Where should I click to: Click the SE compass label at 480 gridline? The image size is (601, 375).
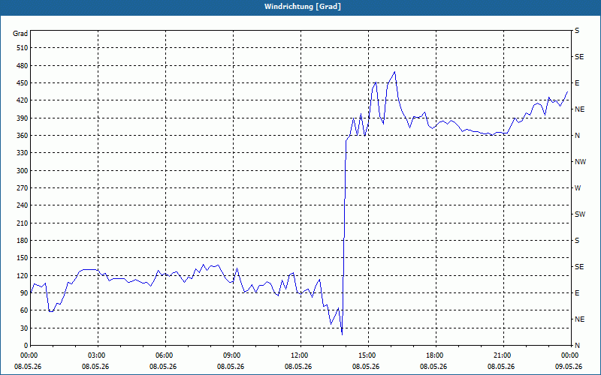pos(579,57)
